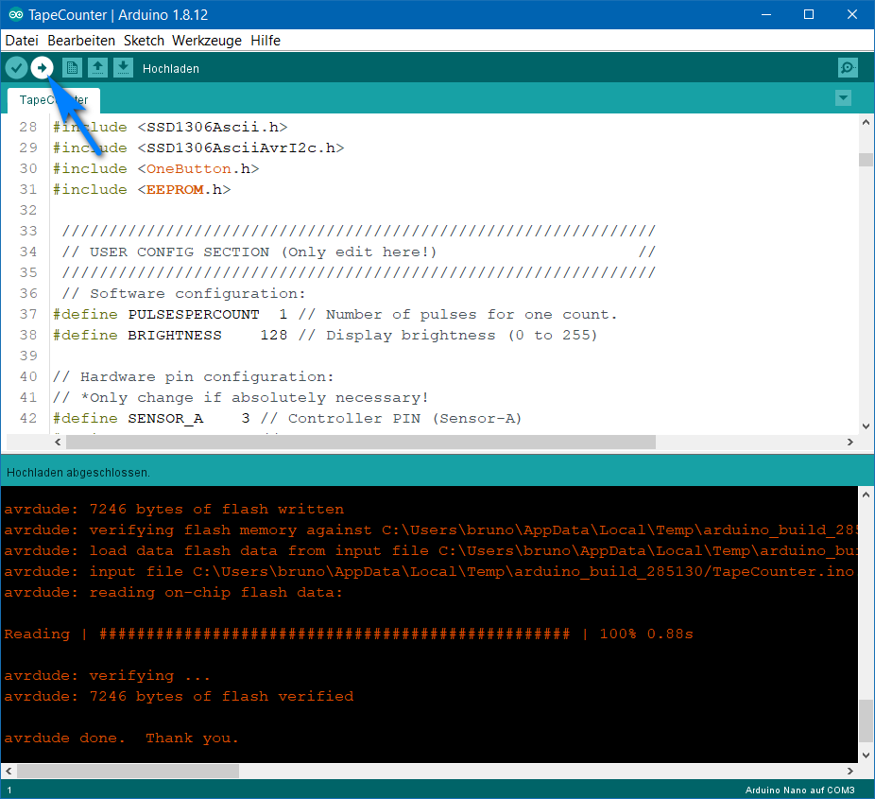Screen dimensions: 875x799
Task: Click 'avrdude: load data flash data' line
Action: (430, 550)
